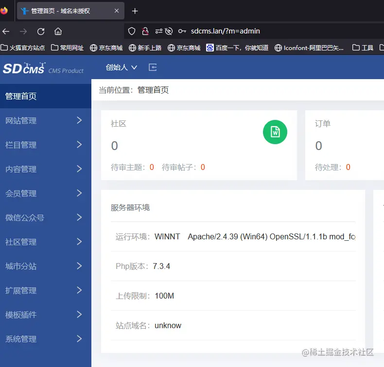Click the 当前位置 breadcrumb 管理首页
The height and width of the screenshot is (367, 384).
[153, 90]
